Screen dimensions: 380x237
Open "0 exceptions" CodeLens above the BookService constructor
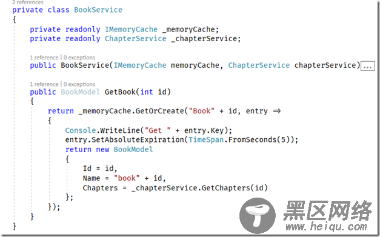pos(79,58)
